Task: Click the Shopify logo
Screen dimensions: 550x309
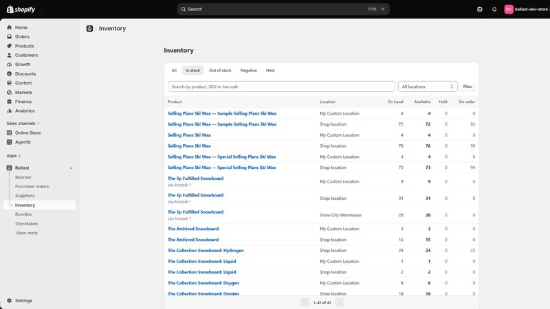Action: click(21, 9)
